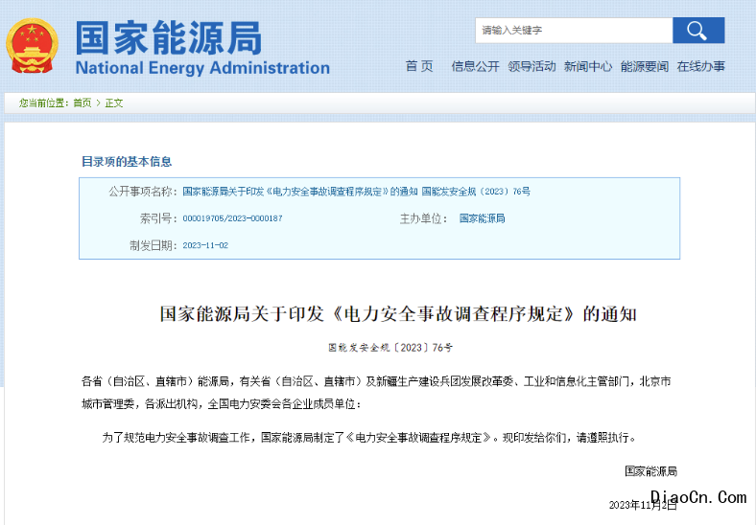The height and width of the screenshot is (525, 756).
Task: Click the 您当前位置 breadcrumb label
Action: pos(44,103)
